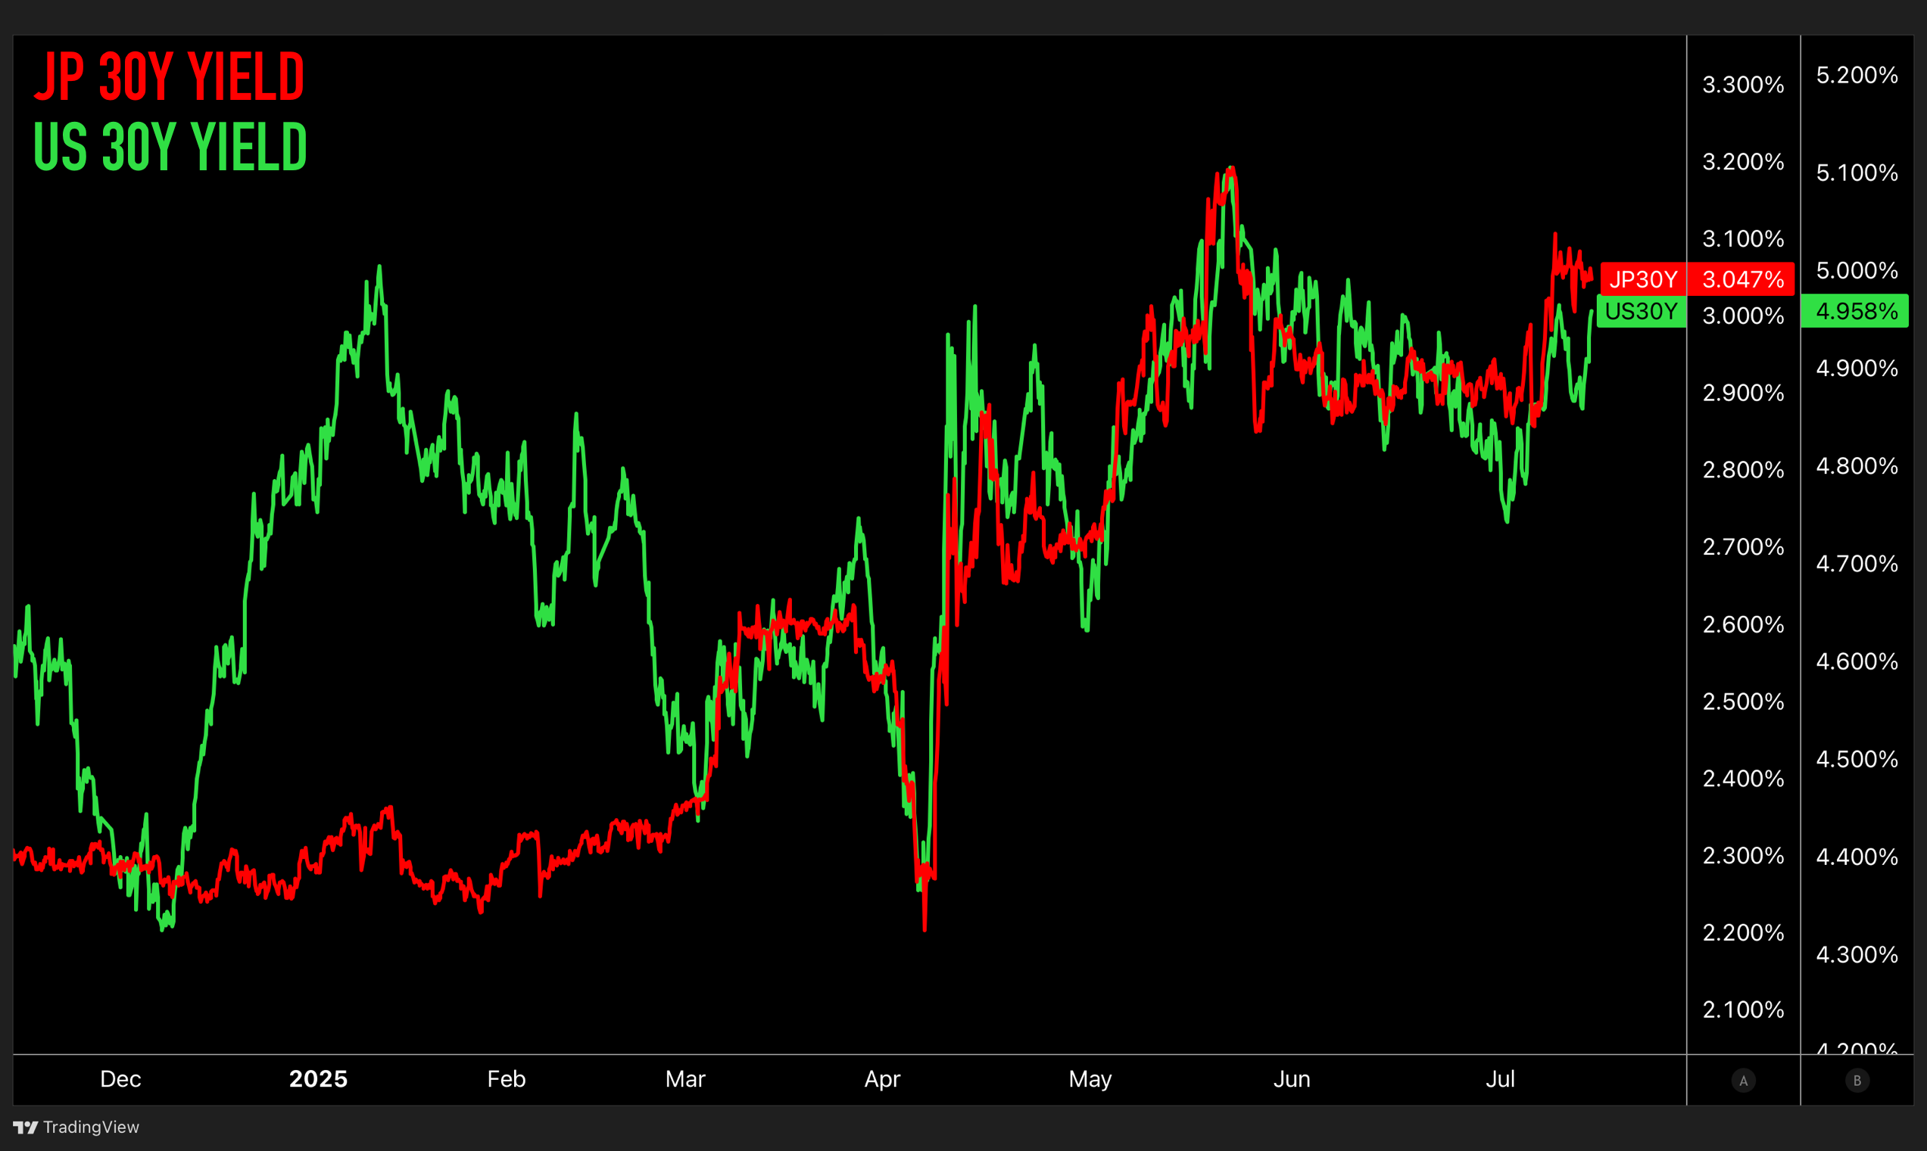Click the bold 2025 time axis label

tap(318, 1079)
